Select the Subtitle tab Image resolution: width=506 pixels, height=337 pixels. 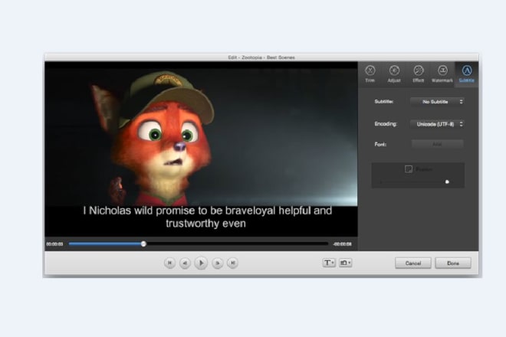tap(467, 74)
